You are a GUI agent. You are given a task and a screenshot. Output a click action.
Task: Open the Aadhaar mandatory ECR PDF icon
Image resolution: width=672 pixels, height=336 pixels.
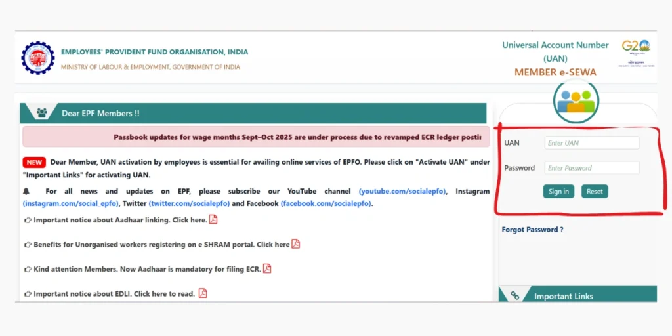coord(267,268)
